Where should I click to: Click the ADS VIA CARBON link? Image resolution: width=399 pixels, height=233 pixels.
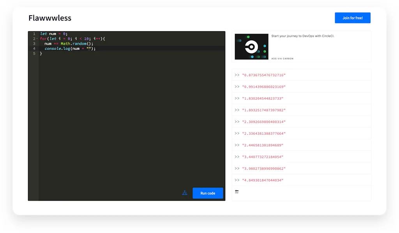tap(282, 59)
